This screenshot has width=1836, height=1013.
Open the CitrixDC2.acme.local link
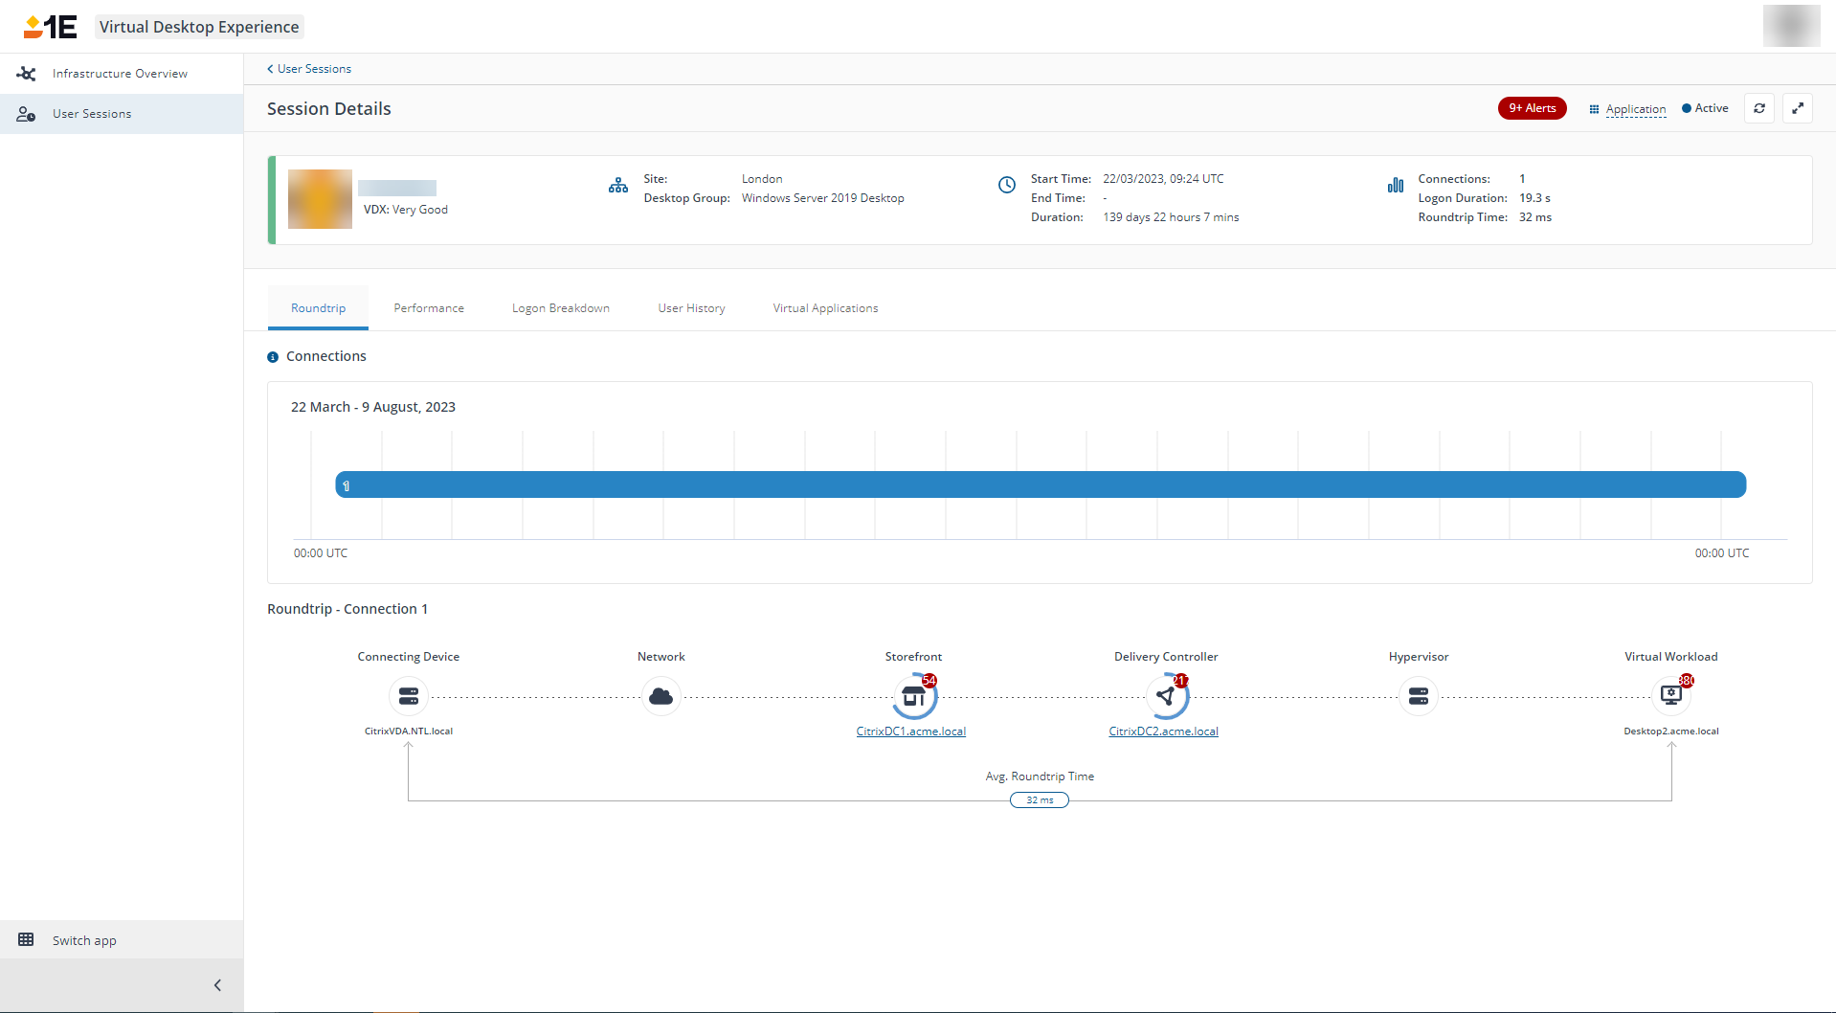coord(1164,732)
